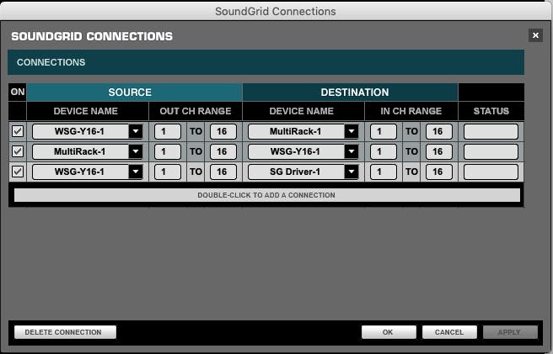This screenshot has width=553, height=354.
Task: Select in channel start field for SG Driver-1
Action: [x=384, y=172]
